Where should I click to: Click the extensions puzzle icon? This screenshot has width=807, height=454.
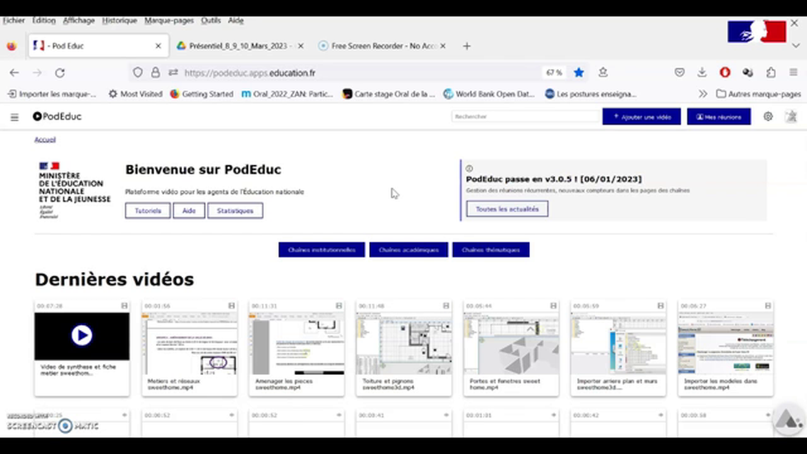[x=771, y=73]
